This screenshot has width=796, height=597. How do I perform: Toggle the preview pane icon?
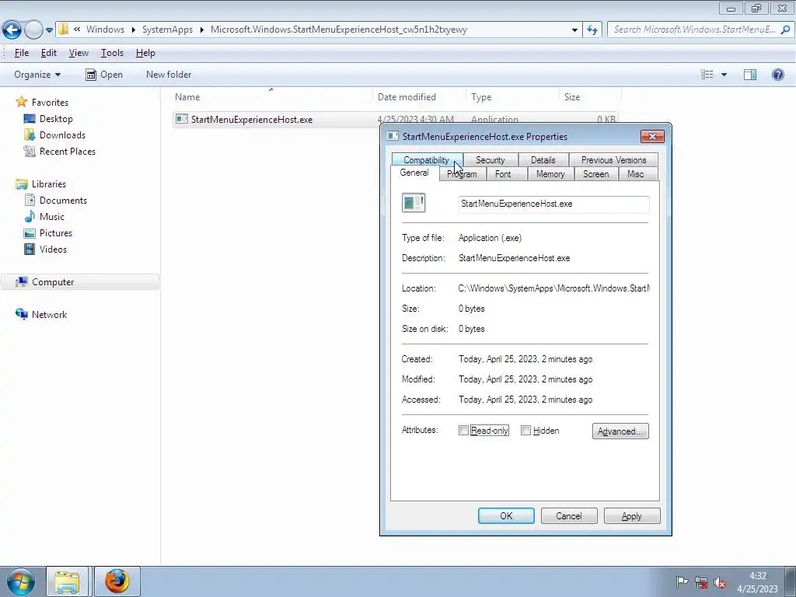pos(750,75)
